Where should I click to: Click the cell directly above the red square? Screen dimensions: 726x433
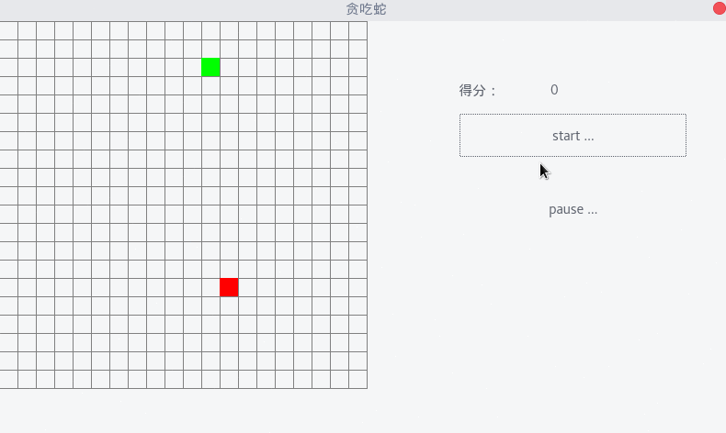coord(229,270)
